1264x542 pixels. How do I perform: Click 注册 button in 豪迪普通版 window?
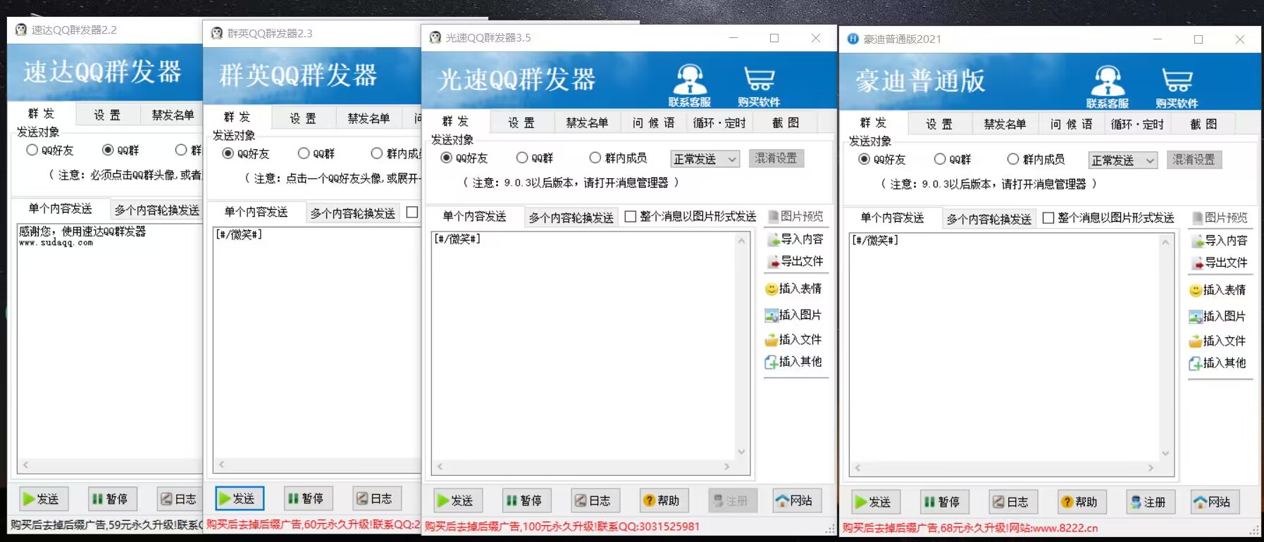[x=1149, y=502]
